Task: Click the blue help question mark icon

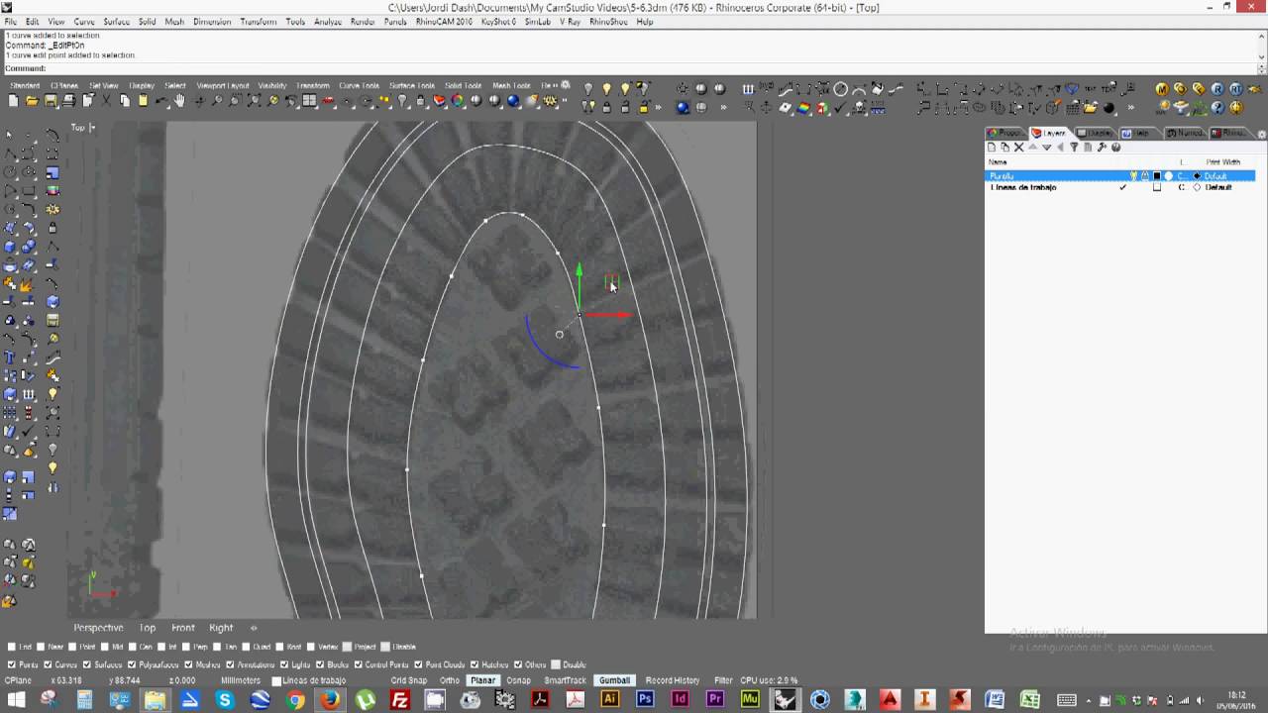Action: tap(1217, 108)
